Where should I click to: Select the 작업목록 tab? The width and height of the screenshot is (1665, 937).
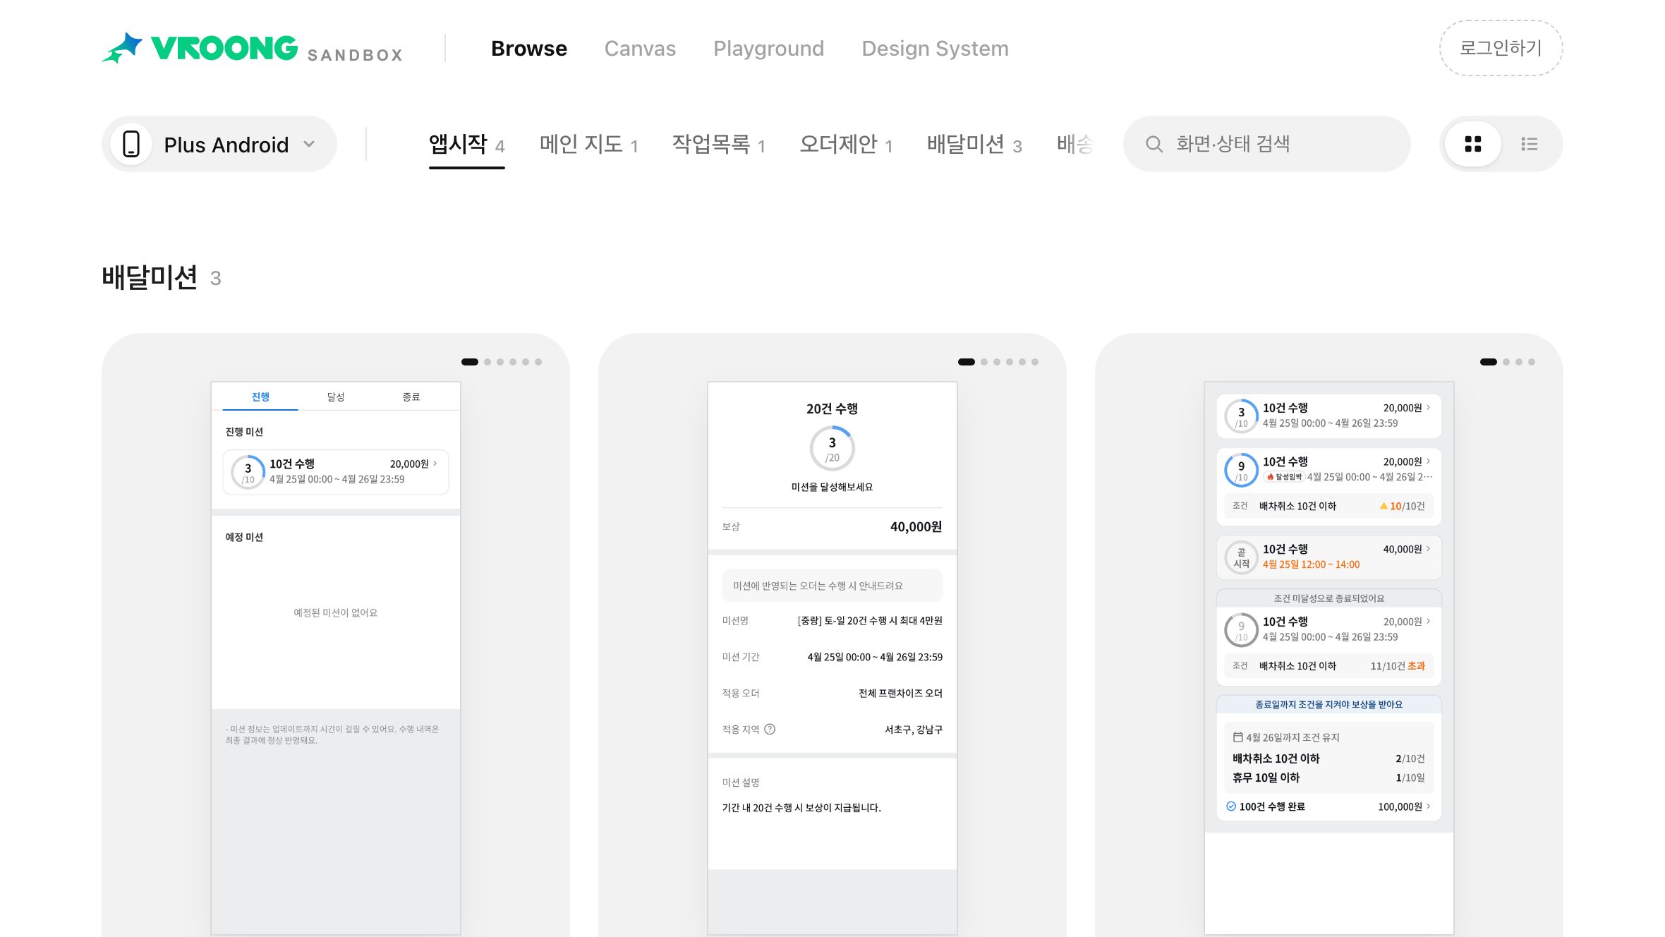(718, 145)
